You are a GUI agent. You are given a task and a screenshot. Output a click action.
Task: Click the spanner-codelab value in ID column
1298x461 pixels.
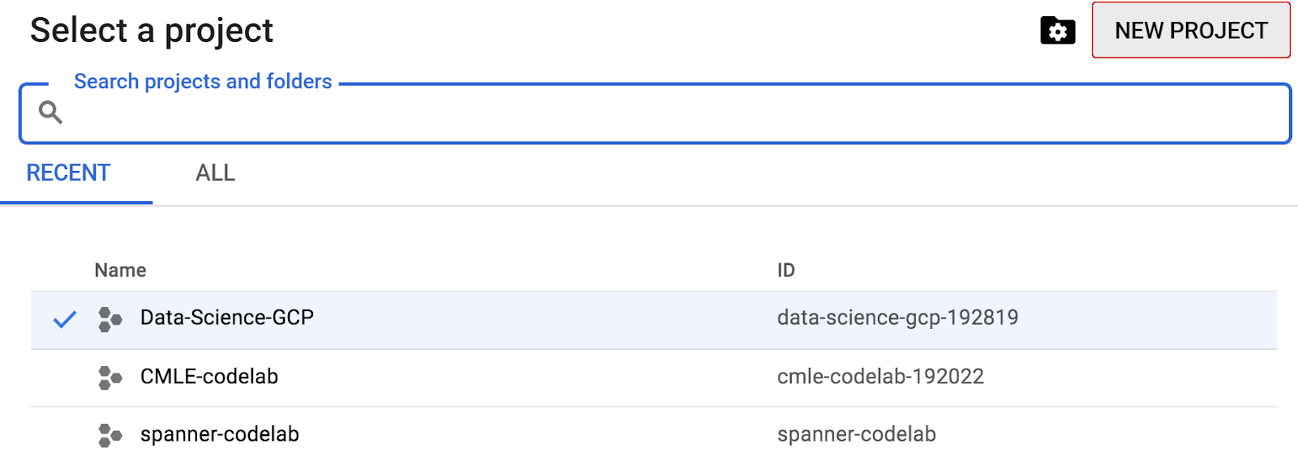point(856,434)
